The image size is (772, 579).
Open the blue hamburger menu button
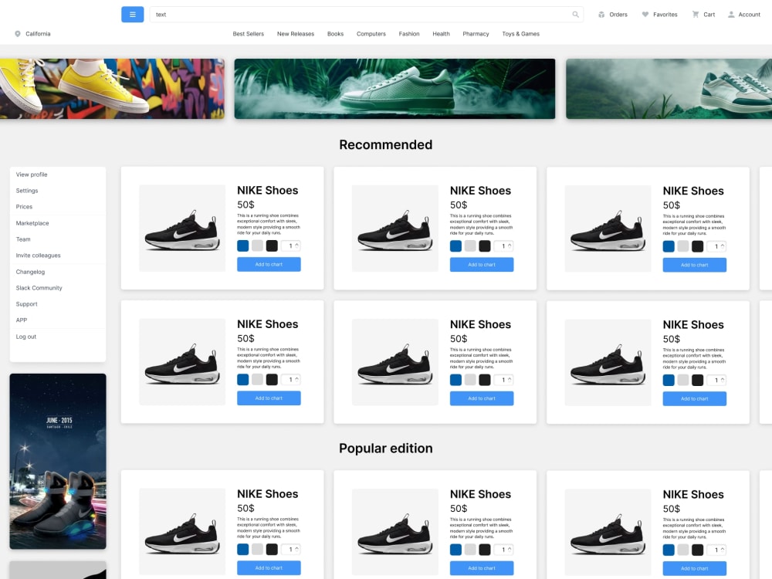[133, 14]
